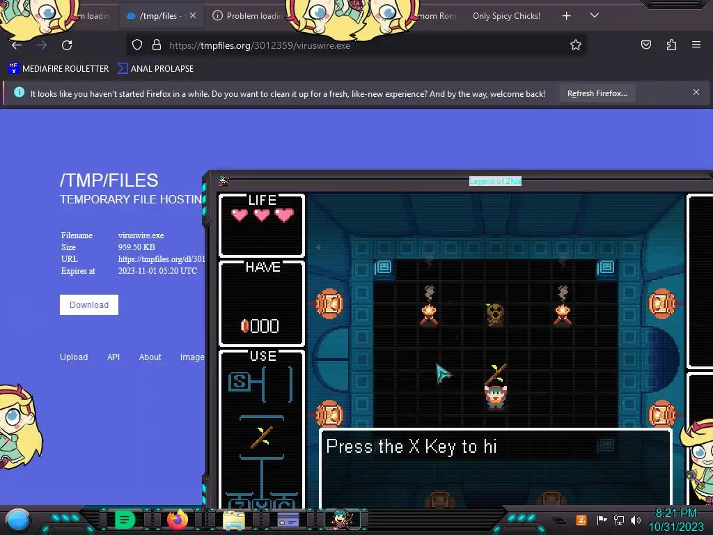Dismiss the Firefox refresh notification bar
The width and height of the screenshot is (713, 535).
(x=696, y=93)
